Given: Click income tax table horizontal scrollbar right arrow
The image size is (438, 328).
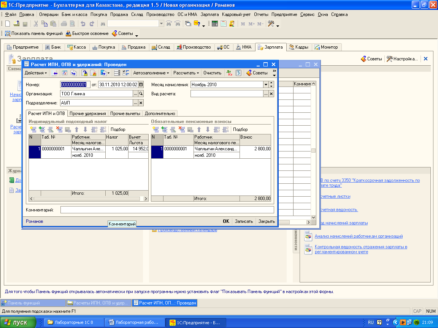Looking at the screenshot, I should tap(146, 199).
